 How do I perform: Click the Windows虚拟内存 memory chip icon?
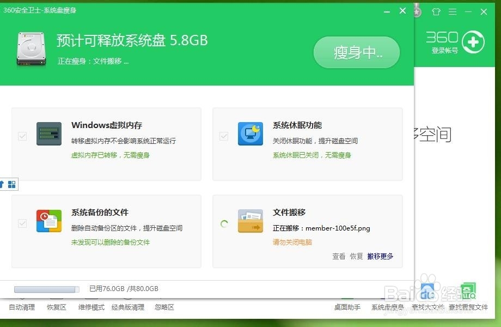click(x=49, y=134)
